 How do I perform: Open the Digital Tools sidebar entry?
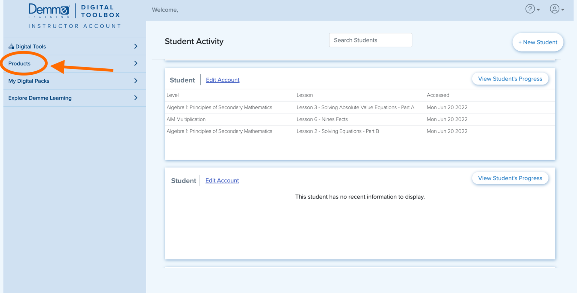31,46
